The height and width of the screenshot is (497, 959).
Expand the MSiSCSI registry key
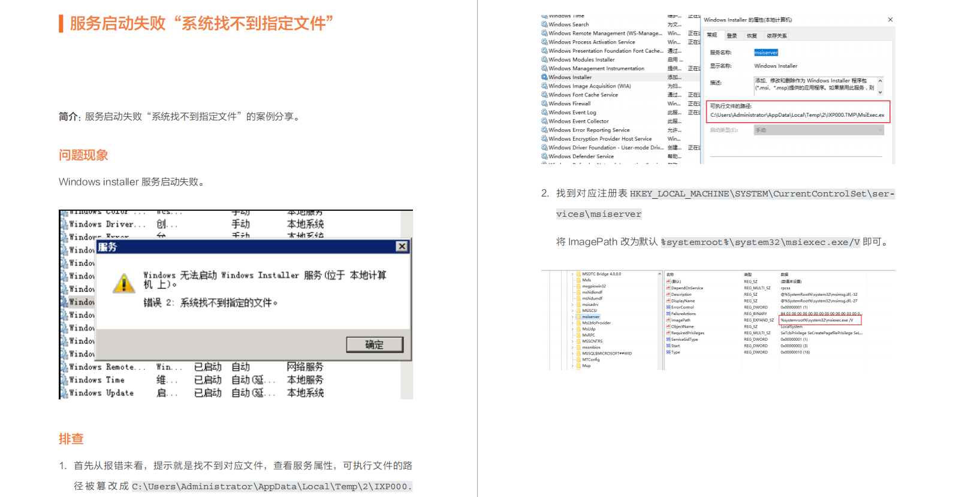[572, 310]
